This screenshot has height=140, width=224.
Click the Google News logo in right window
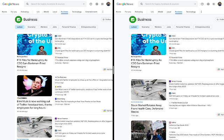tap(125, 4)
